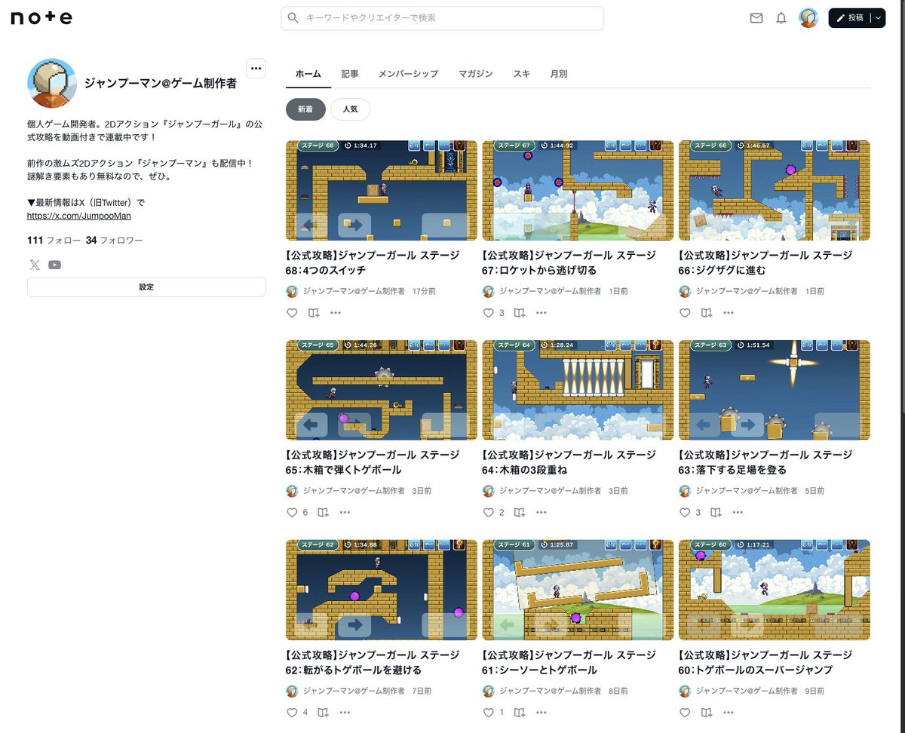Like the Stage 62 article with heart

pyautogui.click(x=293, y=713)
